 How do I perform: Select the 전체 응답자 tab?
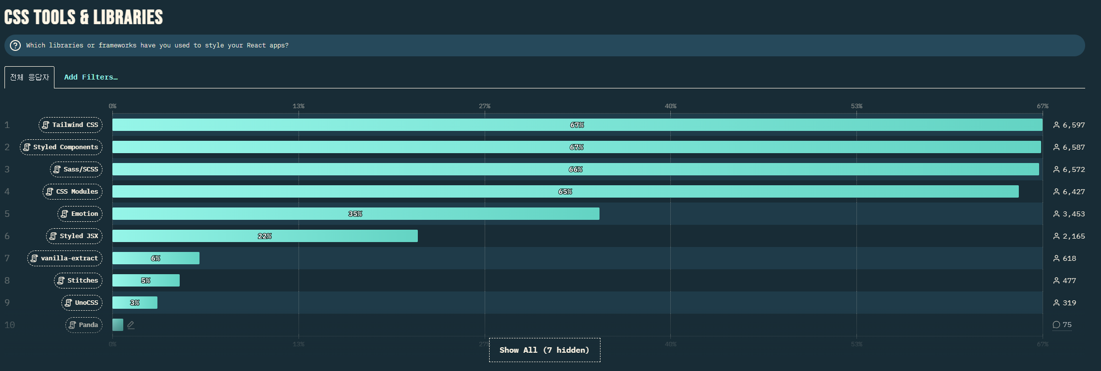[30, 78]
